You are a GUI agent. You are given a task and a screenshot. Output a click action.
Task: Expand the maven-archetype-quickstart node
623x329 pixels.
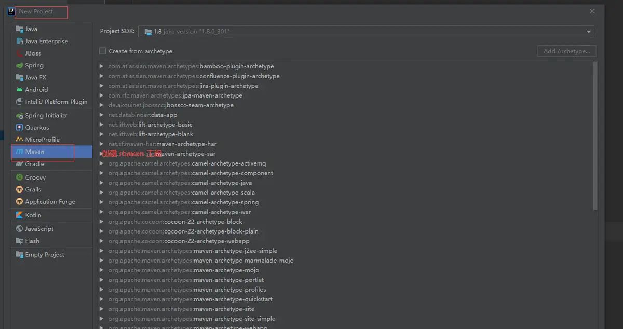tap(102, 299)
